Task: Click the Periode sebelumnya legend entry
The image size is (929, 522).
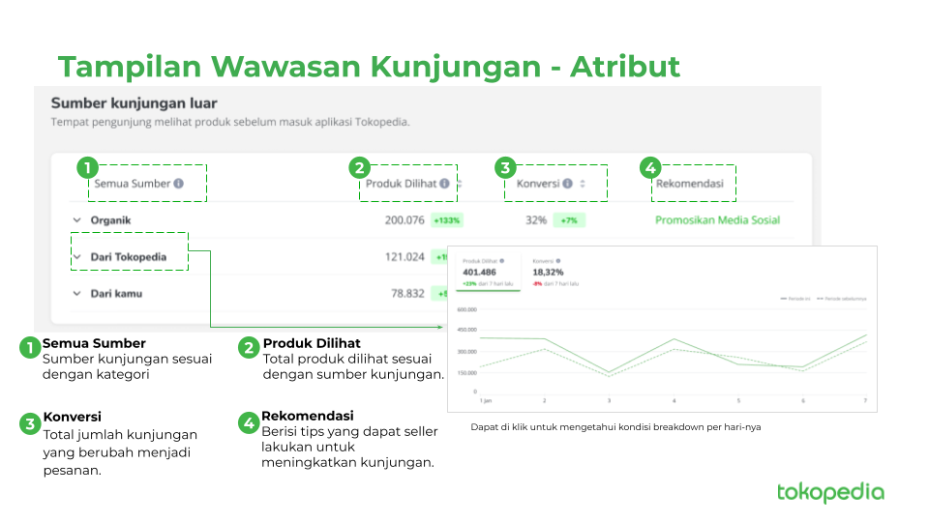Action: click(x=841, y=299)
